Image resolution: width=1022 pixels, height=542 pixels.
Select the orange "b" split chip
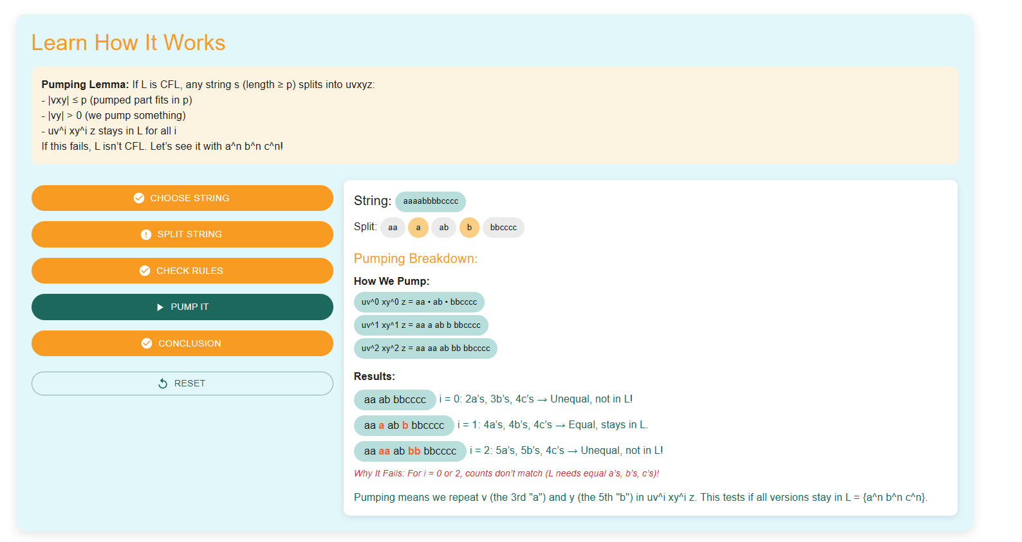[469, 228]
